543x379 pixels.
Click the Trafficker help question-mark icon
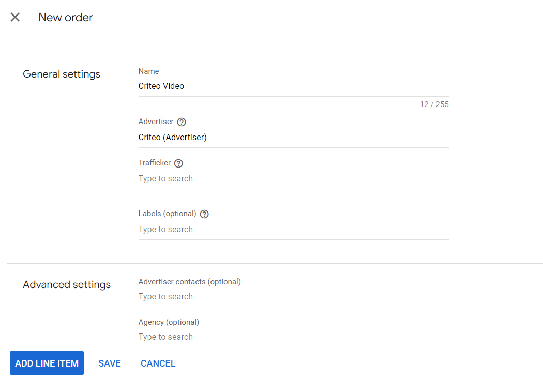coord(178,163)
